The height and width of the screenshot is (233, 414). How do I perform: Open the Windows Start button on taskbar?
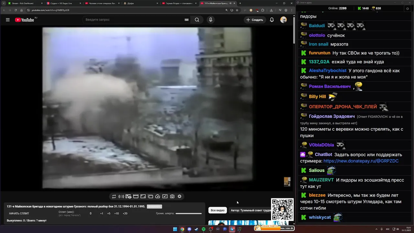pos(175,229)
